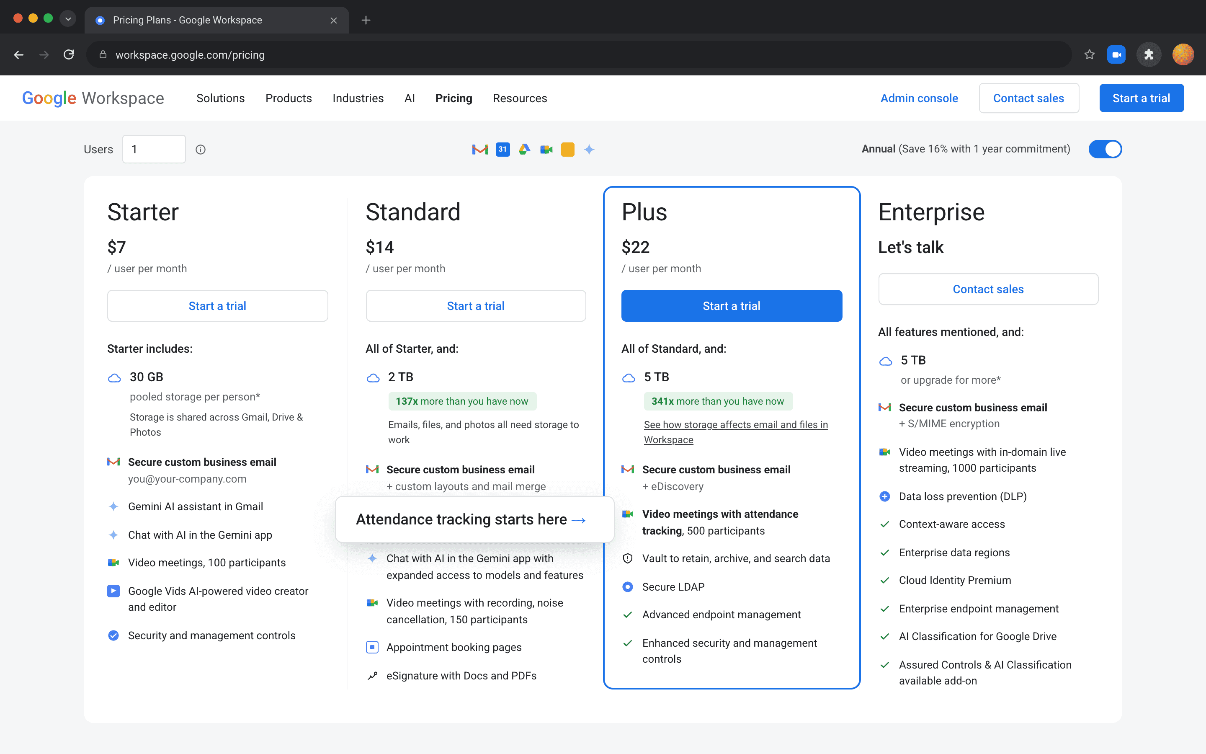The height and width of the screenshot is (754, 1206).
Task: Click the Google Vids icon in Starter list
Action: point(113,591)
